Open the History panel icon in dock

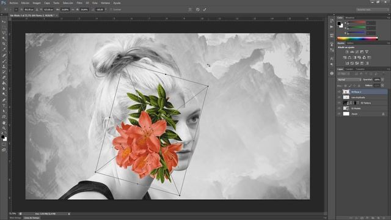pyautogui.click(x=332, y=21)
